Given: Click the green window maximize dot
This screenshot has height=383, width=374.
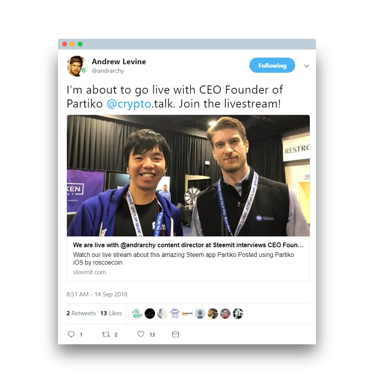Looking at the screenshot, I should 80,44.
